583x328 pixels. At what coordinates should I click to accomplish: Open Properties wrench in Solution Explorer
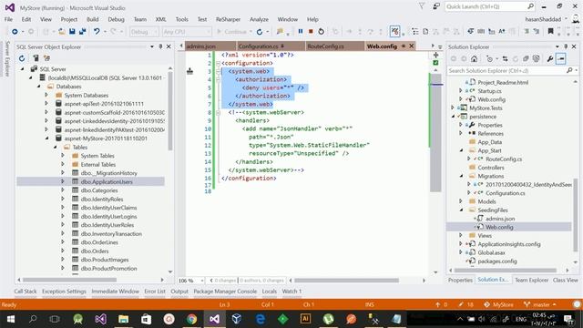tap(550, 58)
